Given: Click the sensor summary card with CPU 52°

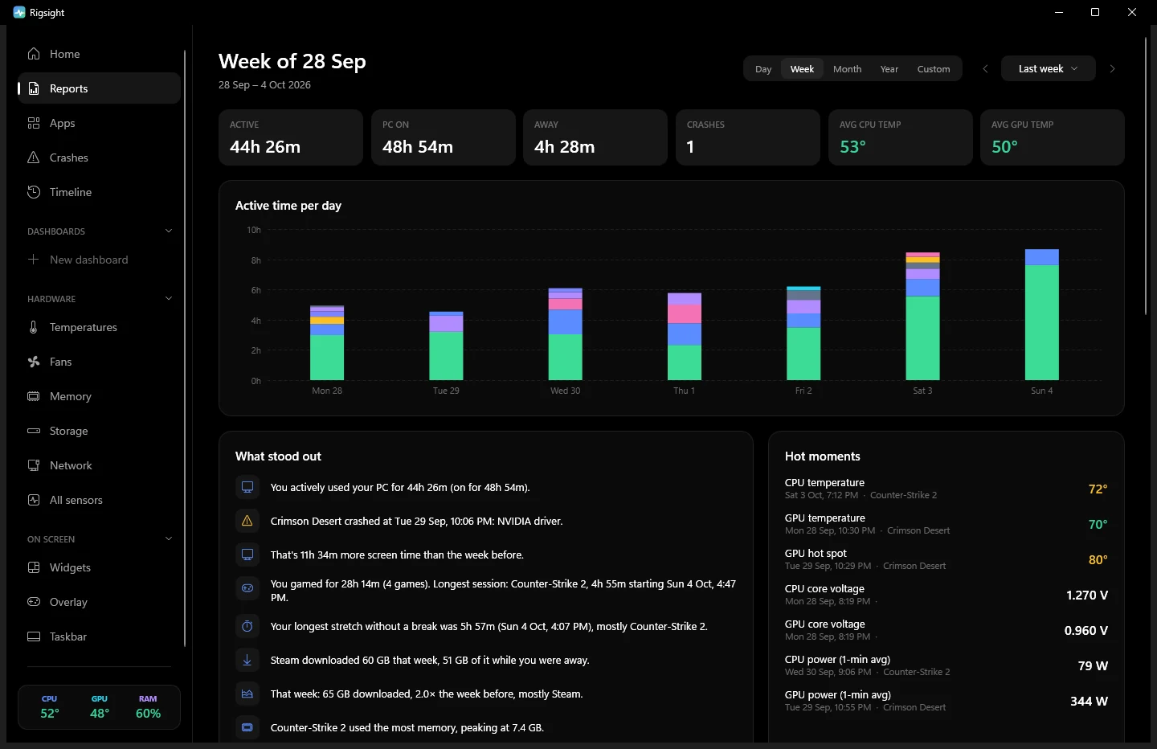Looking at the screenshot, I should [100, 707].
